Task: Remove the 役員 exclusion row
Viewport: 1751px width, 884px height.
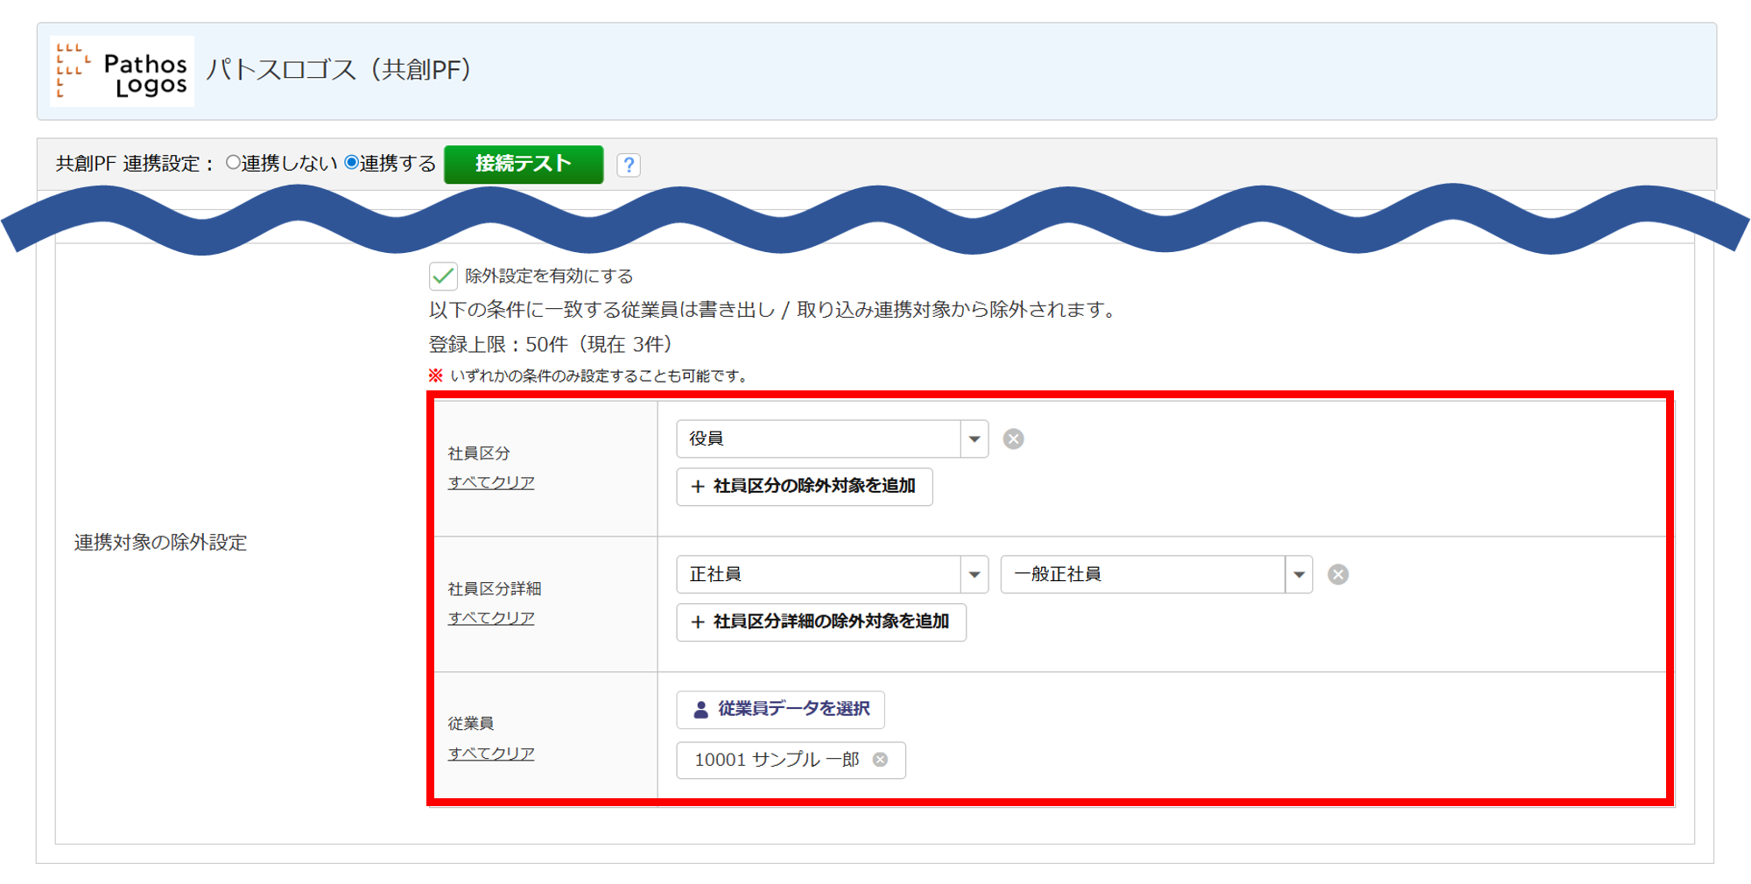Action: point(1013,439)
